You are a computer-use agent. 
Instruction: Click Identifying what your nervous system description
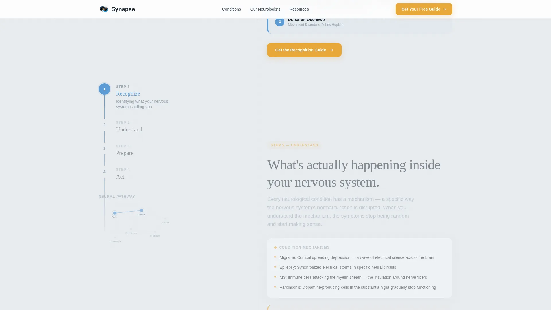pyautogui.click(x=142, y=104)
